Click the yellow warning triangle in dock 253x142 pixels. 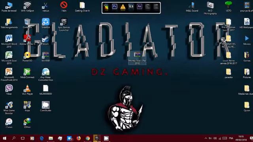click(123, 7)
